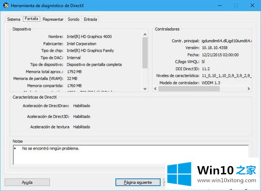Close the DirectX diagnostic window
This screenshot has height=191, width=261.
pos(252,5)
